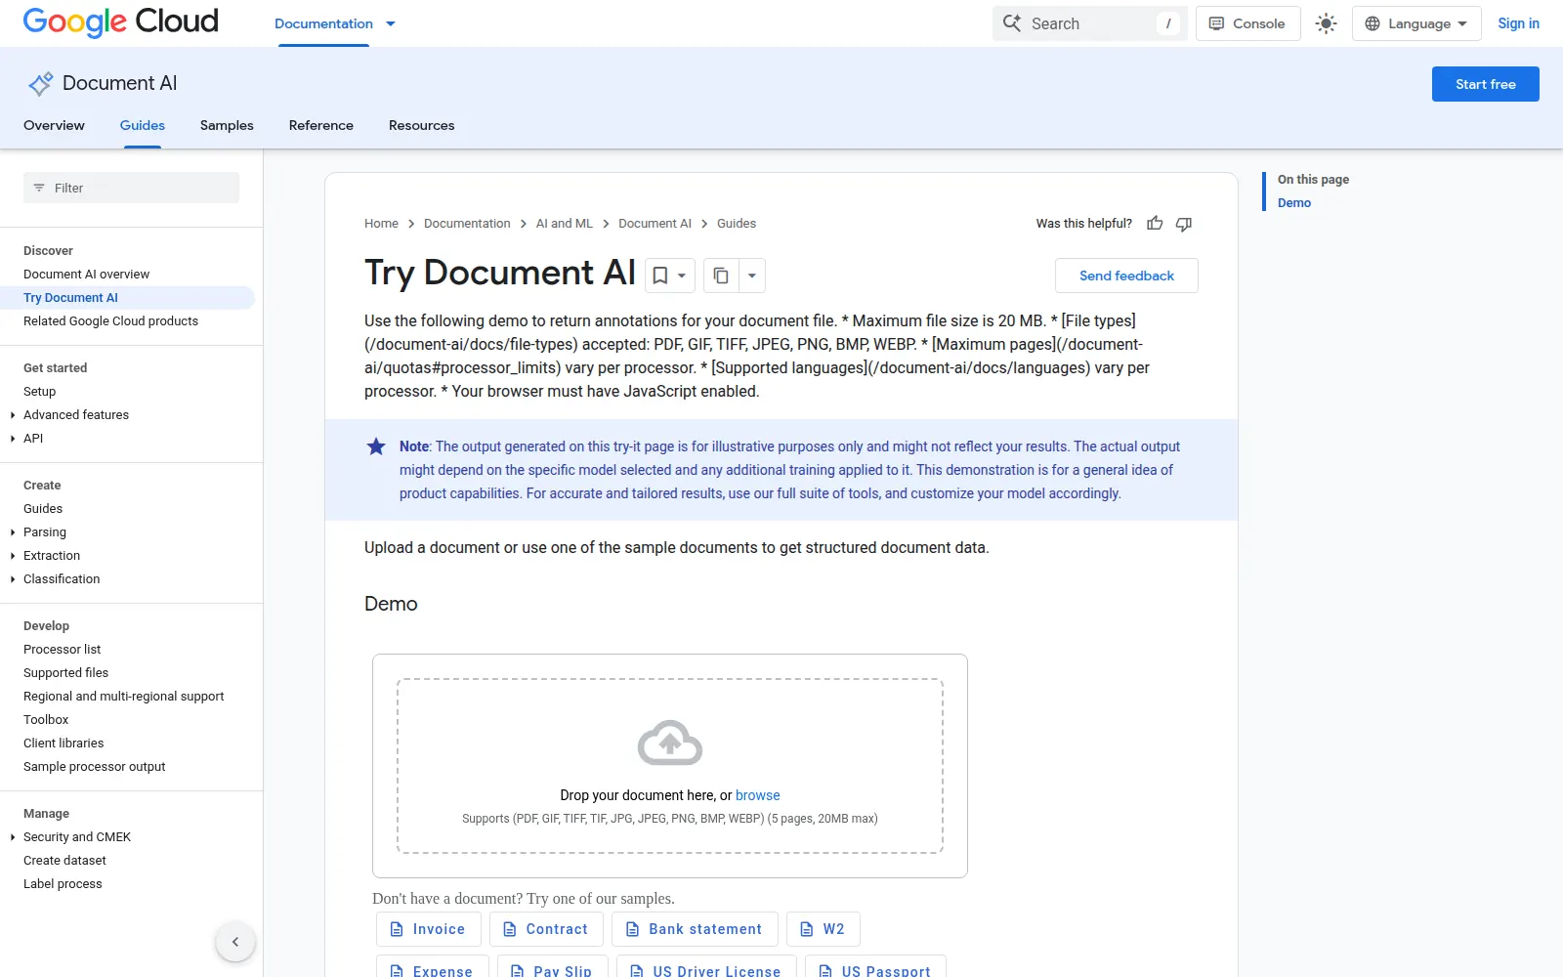Screen dimensions: 1563x977
Task: Collapse the sidebar with the chevron button
Action: tap(235, 942)
